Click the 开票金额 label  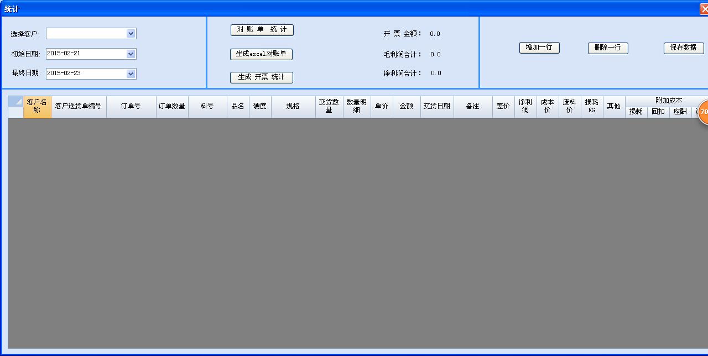click(x=403, y=34)
